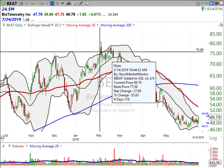Select the Daily 'D' time frame
Viewport: 224px width, 168px height.
pos(52,4)
